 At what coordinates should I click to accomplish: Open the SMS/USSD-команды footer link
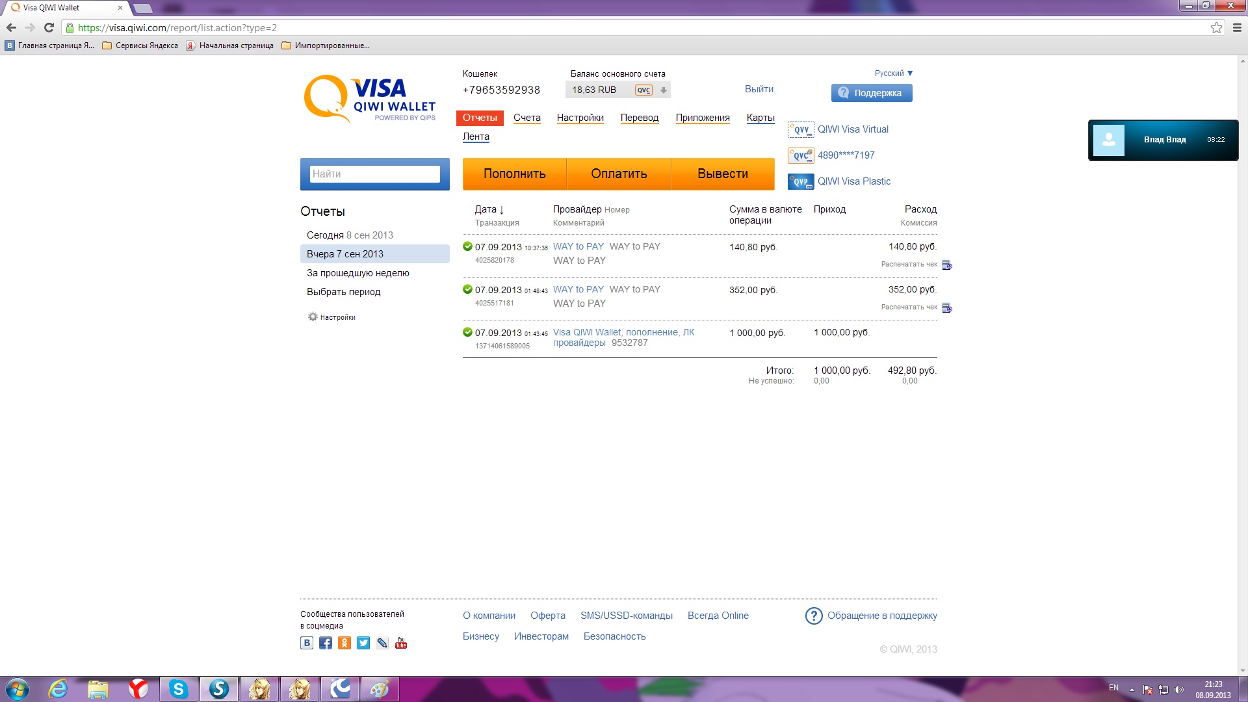point(627,616)
